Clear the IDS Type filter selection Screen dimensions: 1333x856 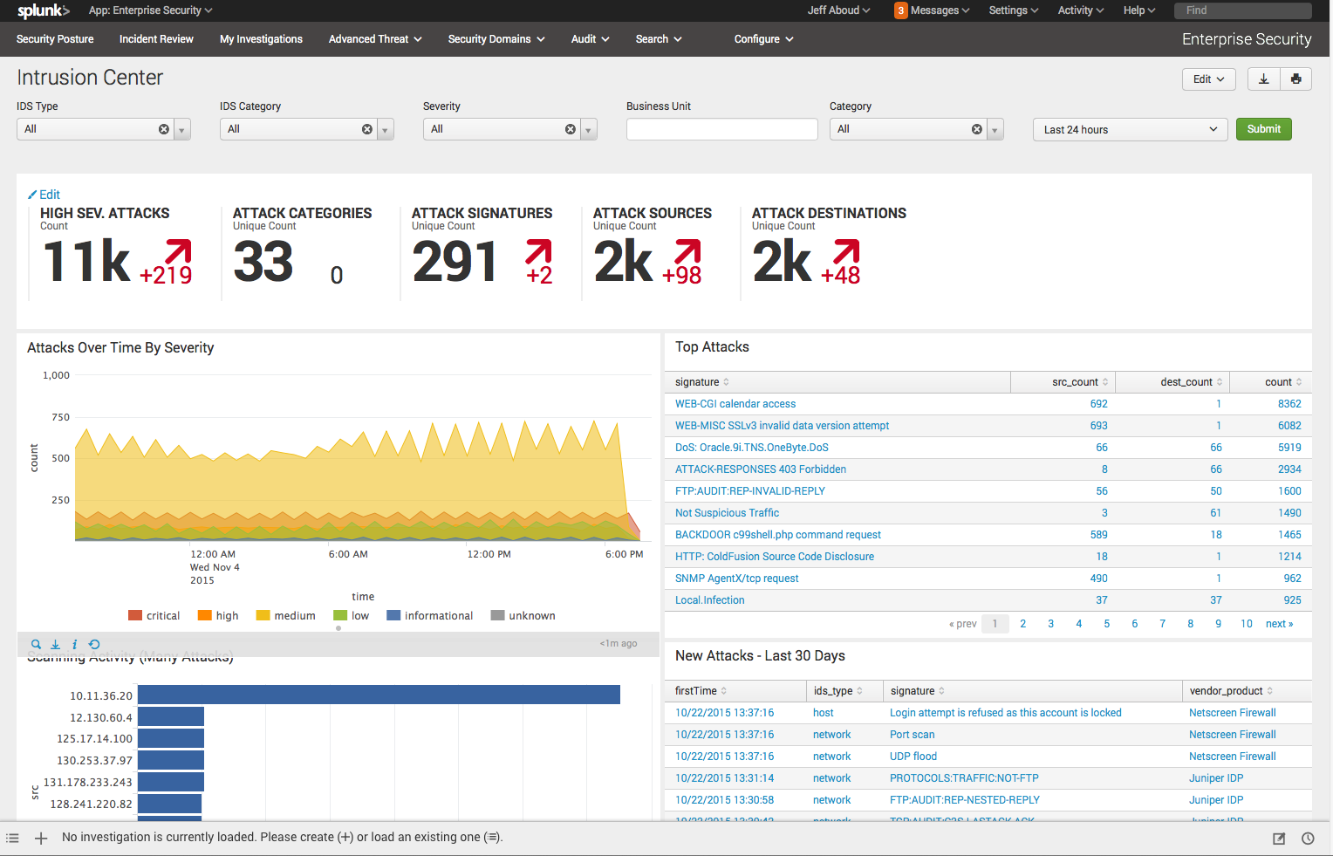click(x=164, y=129)
